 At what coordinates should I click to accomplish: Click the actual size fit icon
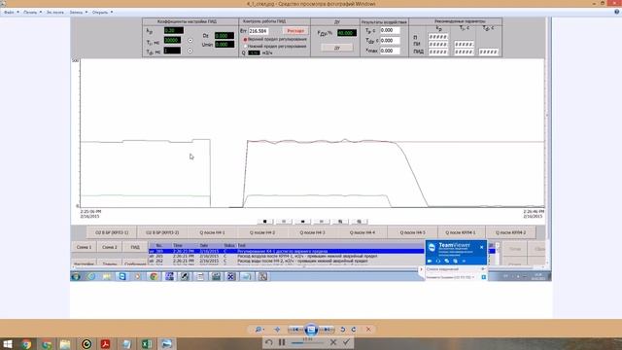[277, 330]
